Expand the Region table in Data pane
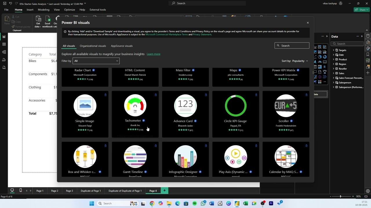371x208 pixels. point(334,64)
